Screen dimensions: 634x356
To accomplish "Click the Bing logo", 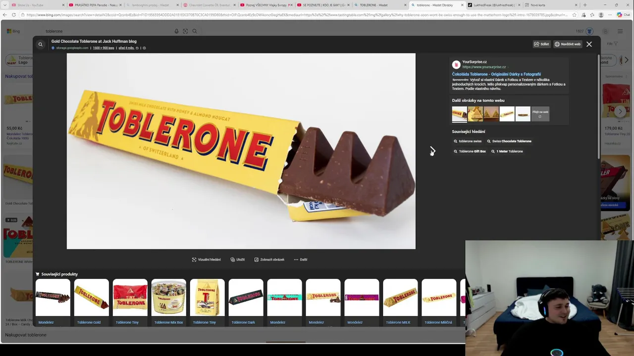I will (x=13, y=31).
